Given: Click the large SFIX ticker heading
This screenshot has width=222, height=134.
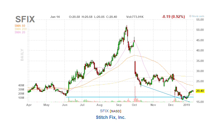Looking at the screenshot, I should coord(25,19).
